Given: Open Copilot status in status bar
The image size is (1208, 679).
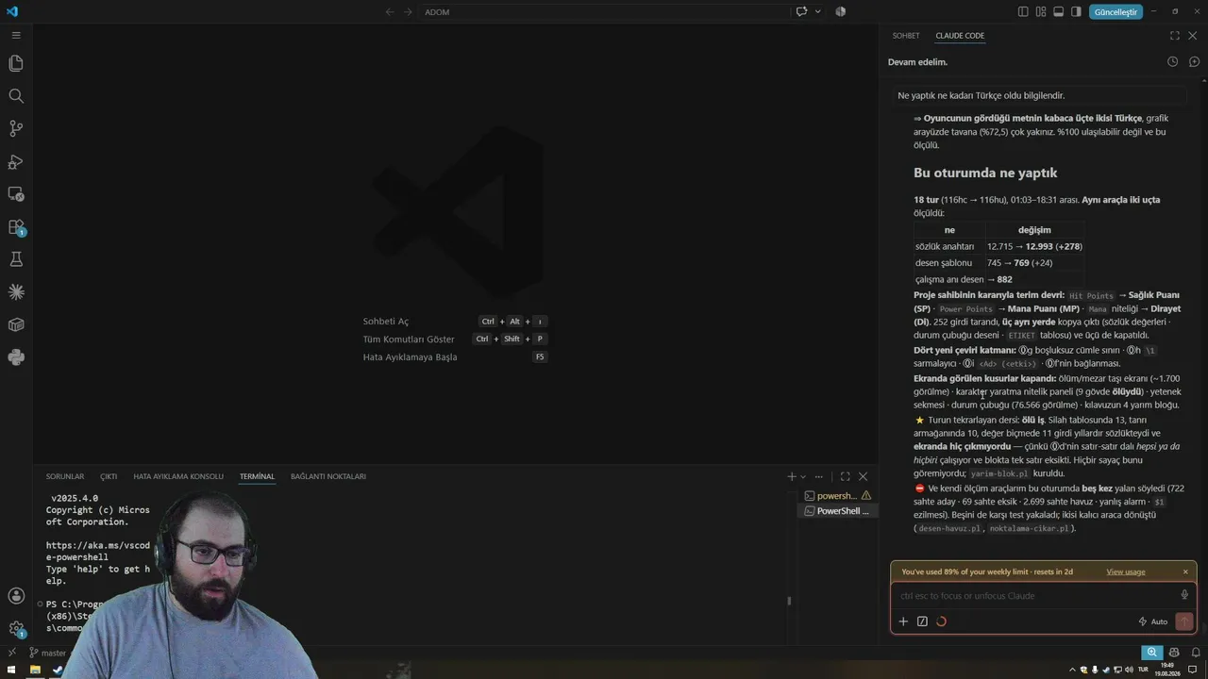Looking at the screenshot, I should pos(1174,652).
